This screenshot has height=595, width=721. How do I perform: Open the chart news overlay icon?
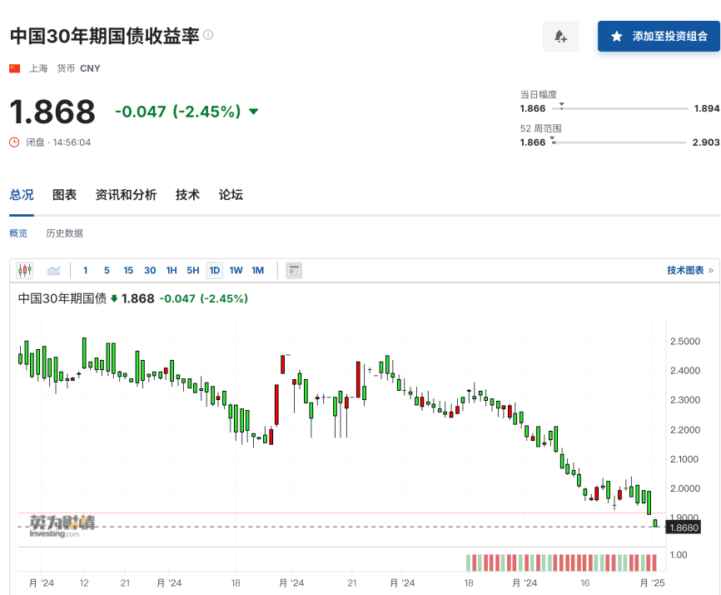tap(294, 271)
